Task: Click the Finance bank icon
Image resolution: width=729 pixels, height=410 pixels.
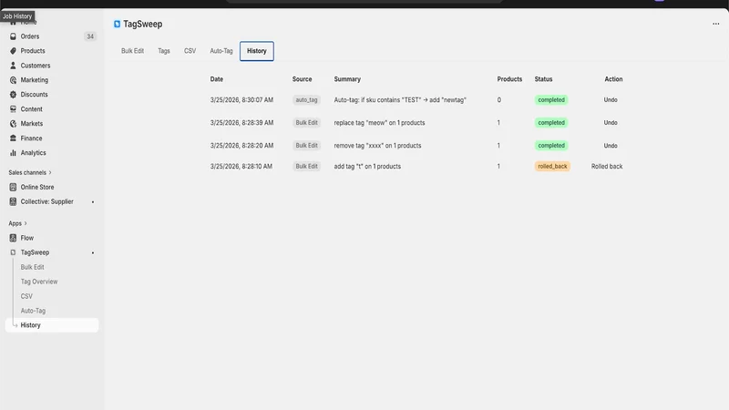Action: pos(13,138)
